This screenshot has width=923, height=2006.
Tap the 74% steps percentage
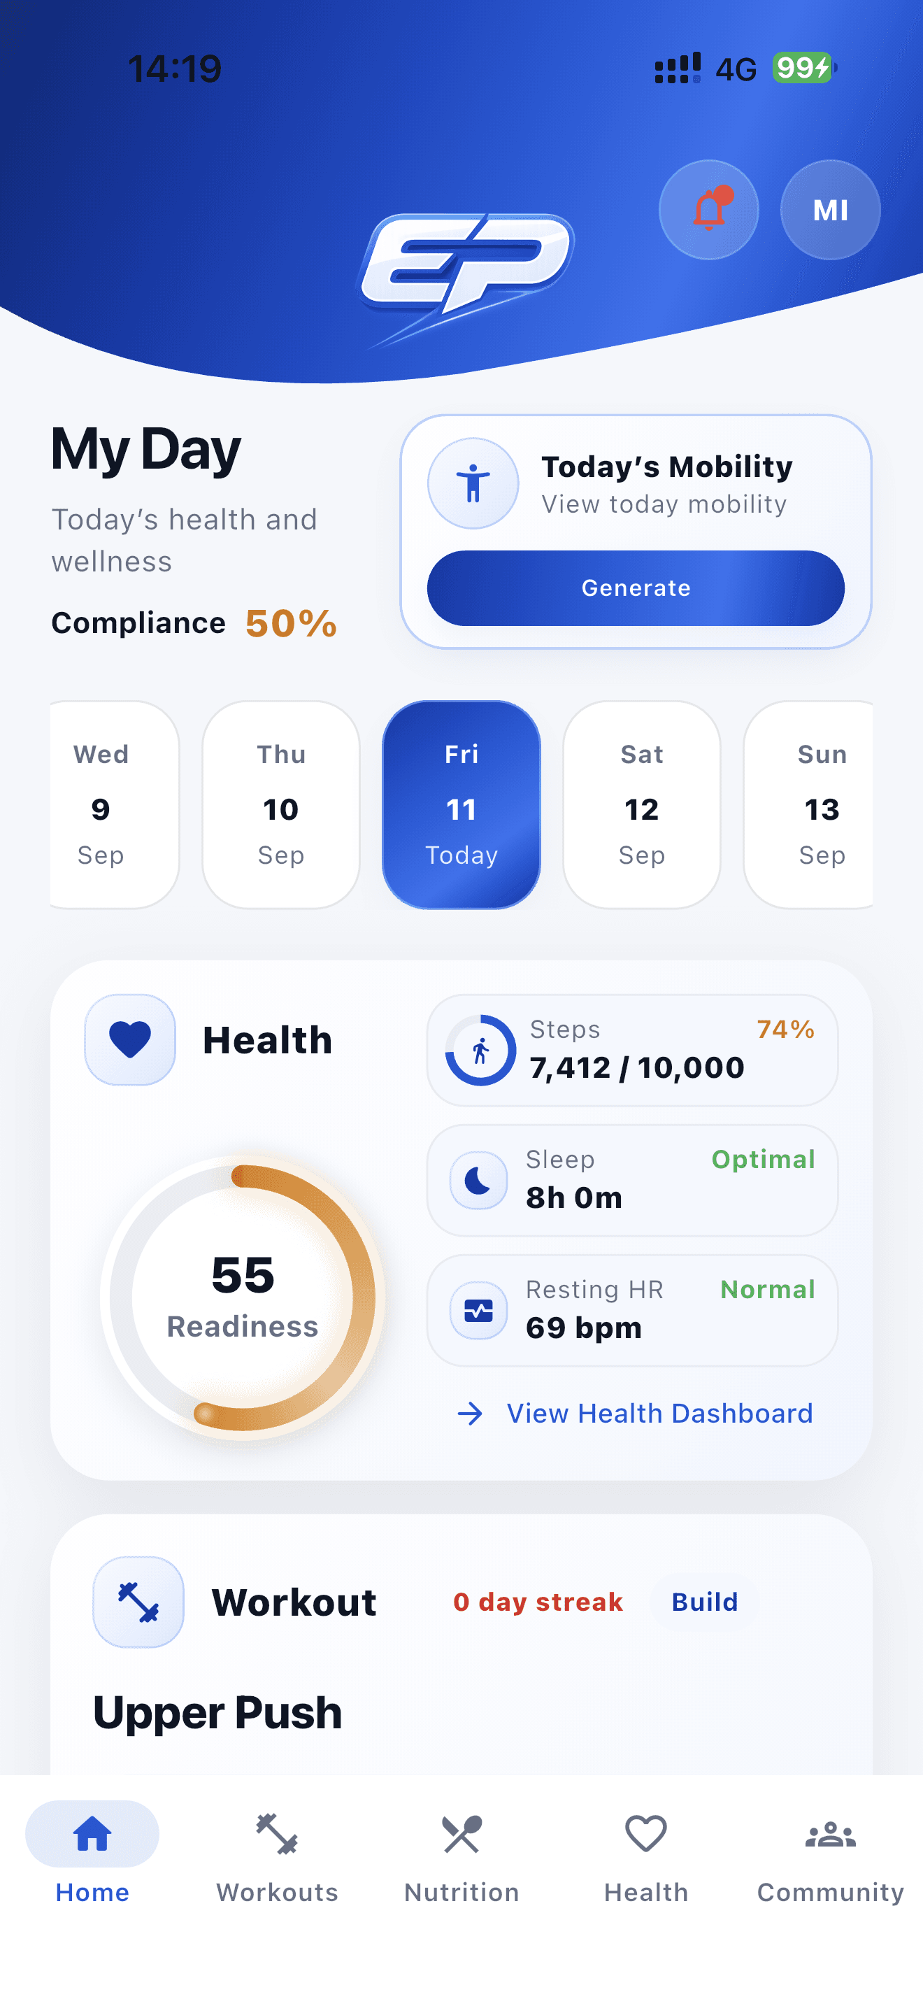[x=785, y=1029]
